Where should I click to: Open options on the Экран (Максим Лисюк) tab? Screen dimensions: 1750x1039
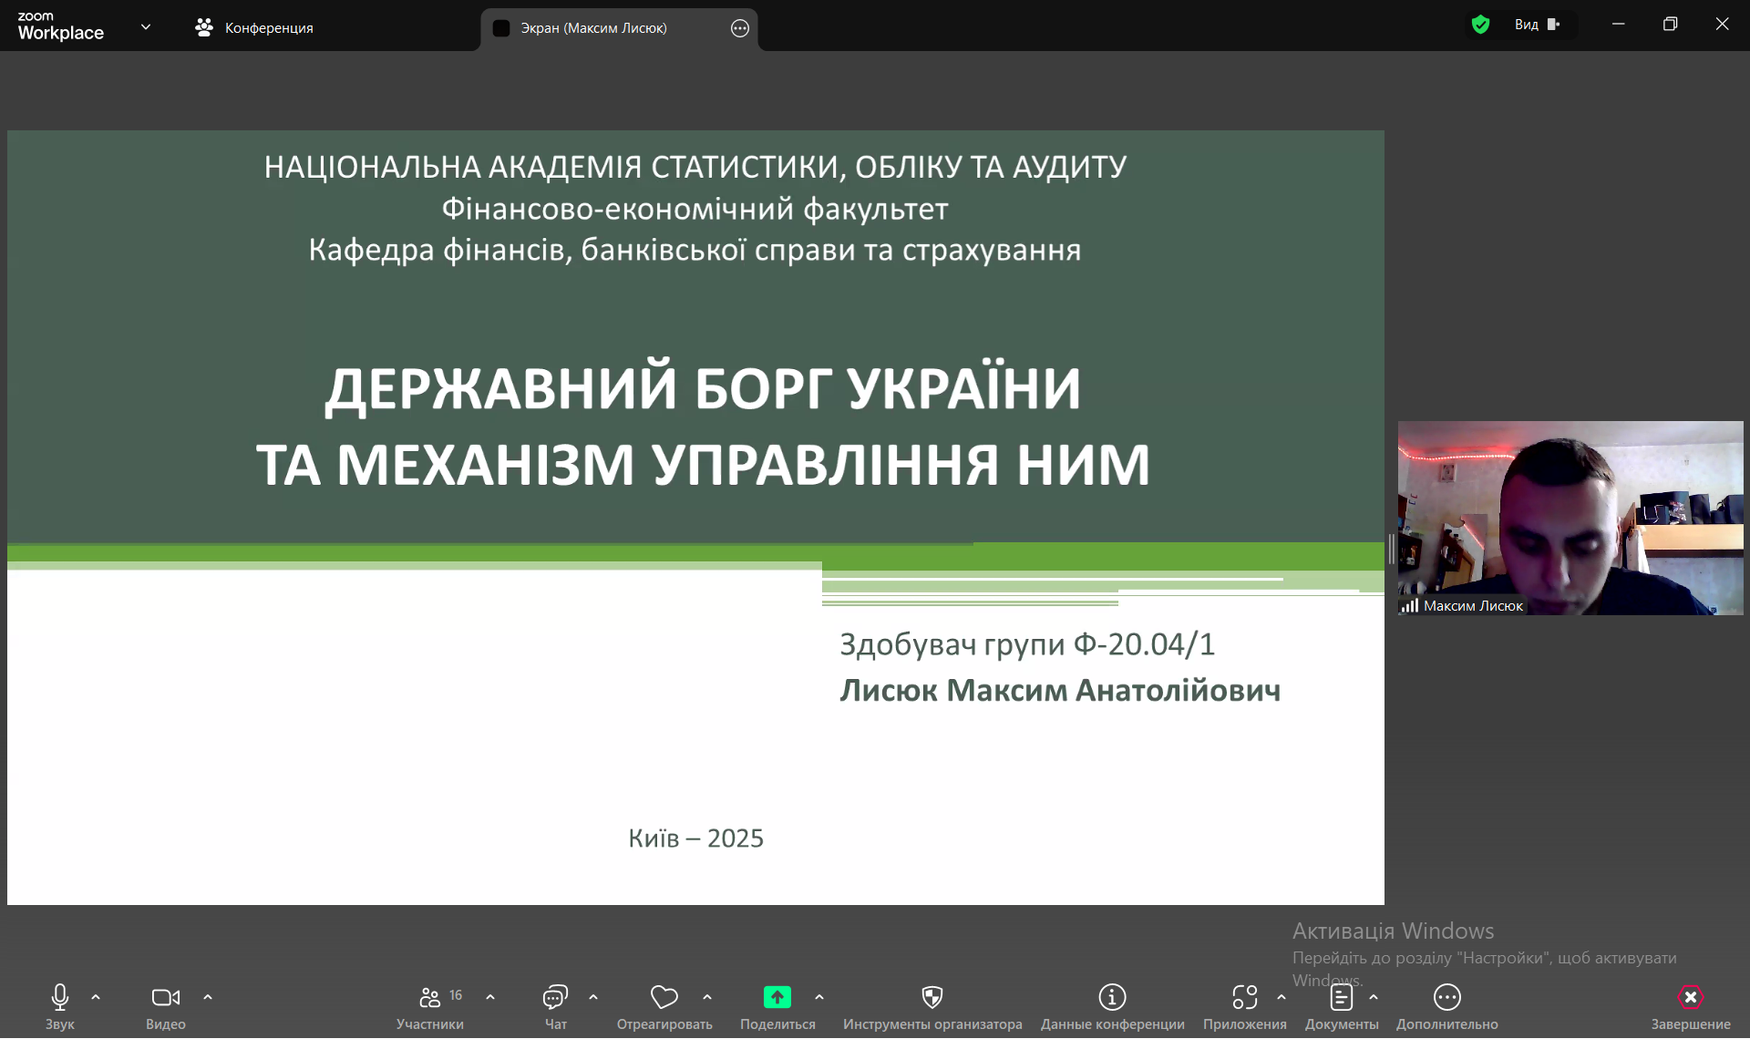(x=740, y=28)
